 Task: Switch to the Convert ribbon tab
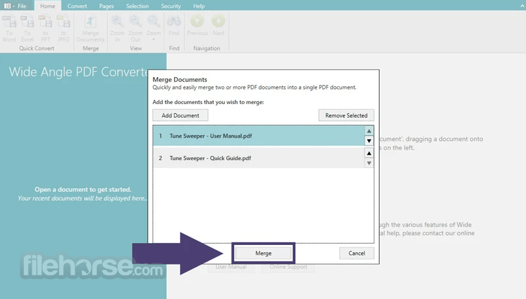pyautogui.click(x=77, y=6)
